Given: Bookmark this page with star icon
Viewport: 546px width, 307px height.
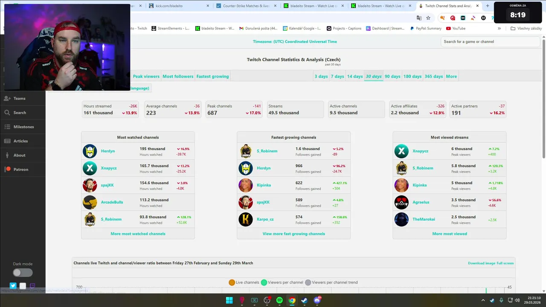Looking at the screenshot, I should 428,18.
